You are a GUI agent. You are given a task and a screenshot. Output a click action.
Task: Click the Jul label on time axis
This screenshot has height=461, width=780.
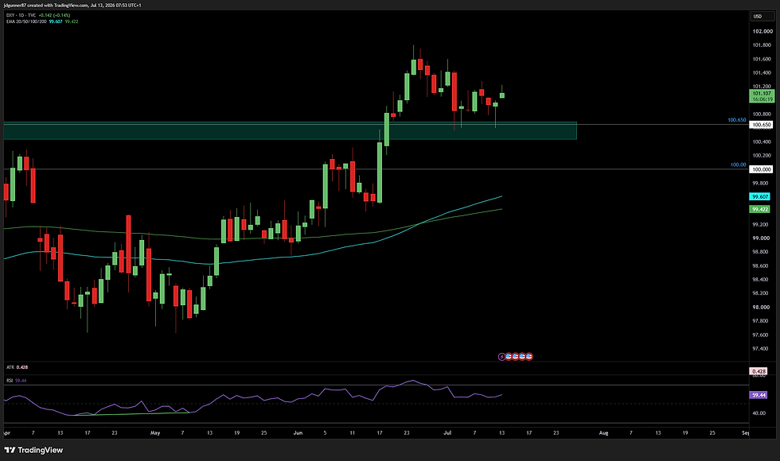click(447, 432)
